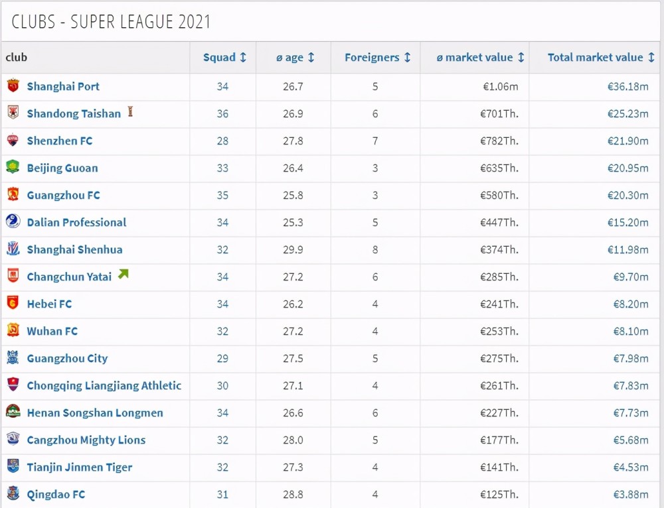Open the Hebei FC club link
This screenshot has width=664, height=508.
(49, 304)
